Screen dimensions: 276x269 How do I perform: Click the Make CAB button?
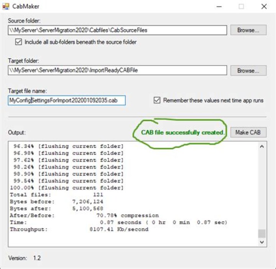[248, 132]
